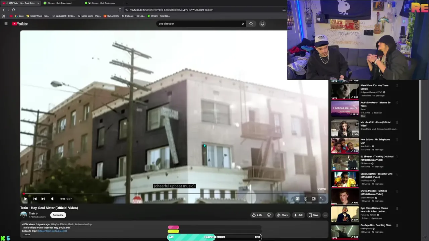Open I Wanna Be Yours video thumbnail

(345, 109)
